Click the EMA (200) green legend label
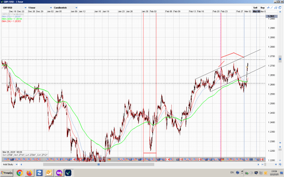 pyautogui.click(x=12, y=19)
